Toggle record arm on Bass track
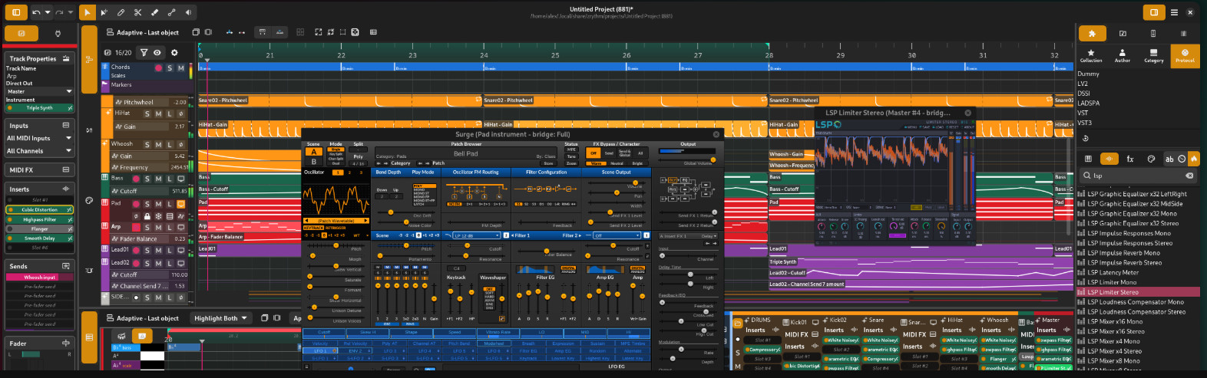This screenshot has width=1207, height=378. pos(137,179)
